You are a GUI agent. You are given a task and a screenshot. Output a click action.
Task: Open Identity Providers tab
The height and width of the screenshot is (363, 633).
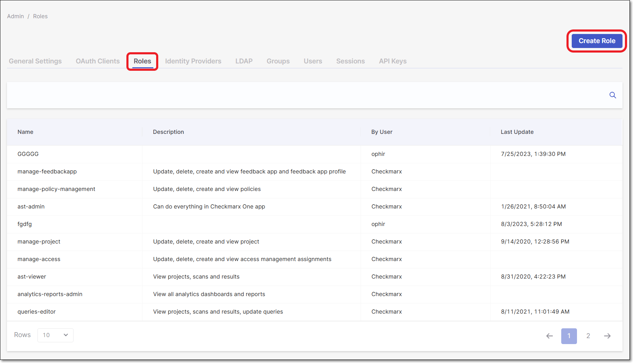pos(193,61)
